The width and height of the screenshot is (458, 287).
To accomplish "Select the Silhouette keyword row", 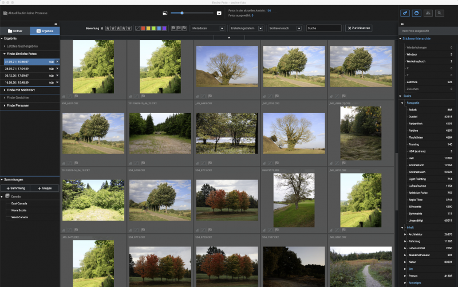I will [x=430, y=207].
